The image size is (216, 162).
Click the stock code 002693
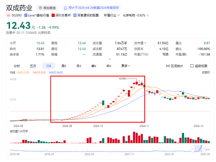(x=17, y=15)
